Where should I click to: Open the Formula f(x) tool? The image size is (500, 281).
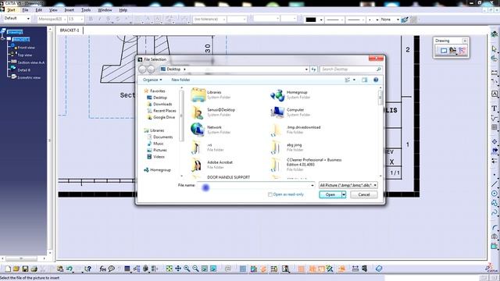pyautogui.click(x=102, y=269)
